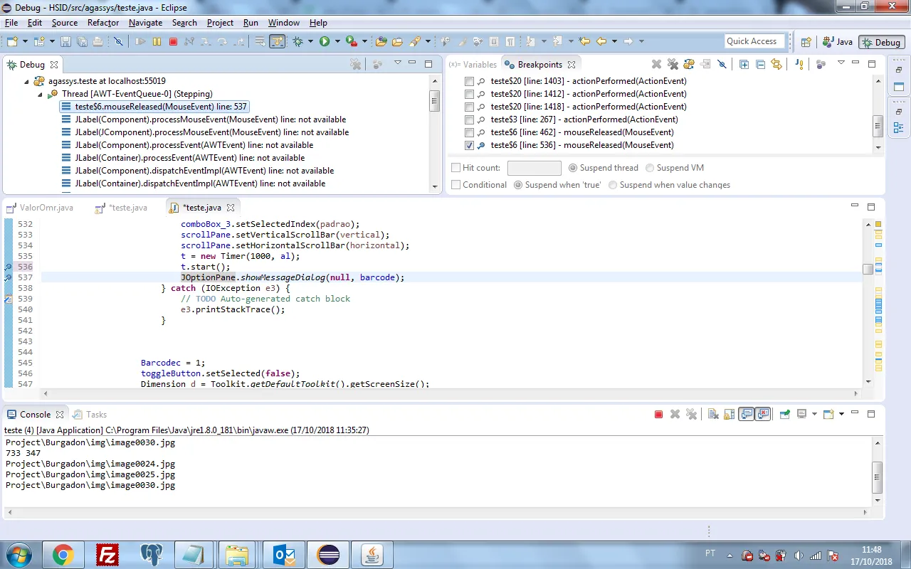Viewport: 911px width, 569px height.
Task: Click the Quick Access search field
Action: click(754, 41)
